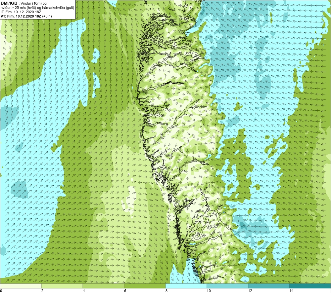Click the 10–12 m/s cyan swatch

coord(228,286)
